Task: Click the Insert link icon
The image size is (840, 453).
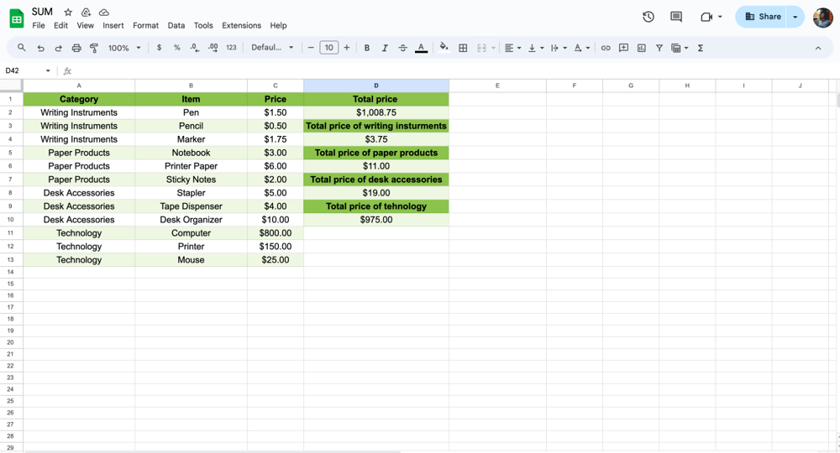Action: (606, 48)
